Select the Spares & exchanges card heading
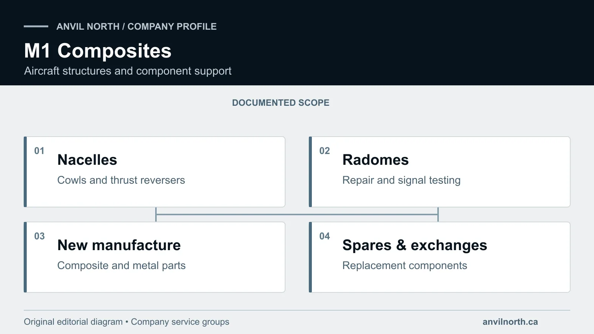The image size is (594, 334). pyautogui.click(x=415, y=245)
